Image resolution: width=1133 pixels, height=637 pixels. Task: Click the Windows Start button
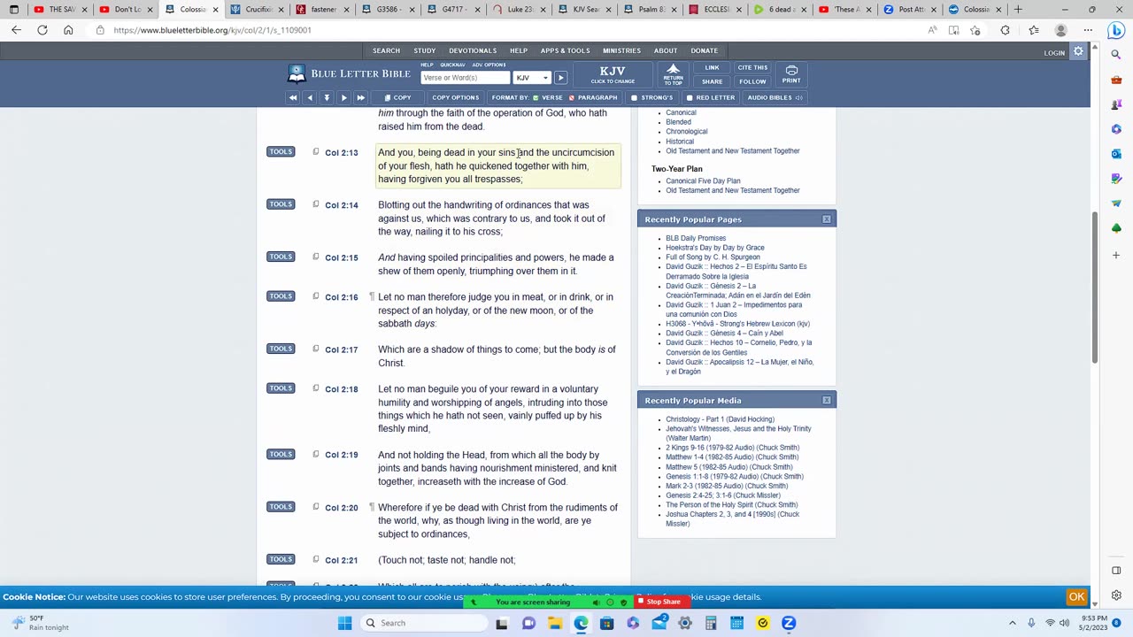(x=344, y=623)
